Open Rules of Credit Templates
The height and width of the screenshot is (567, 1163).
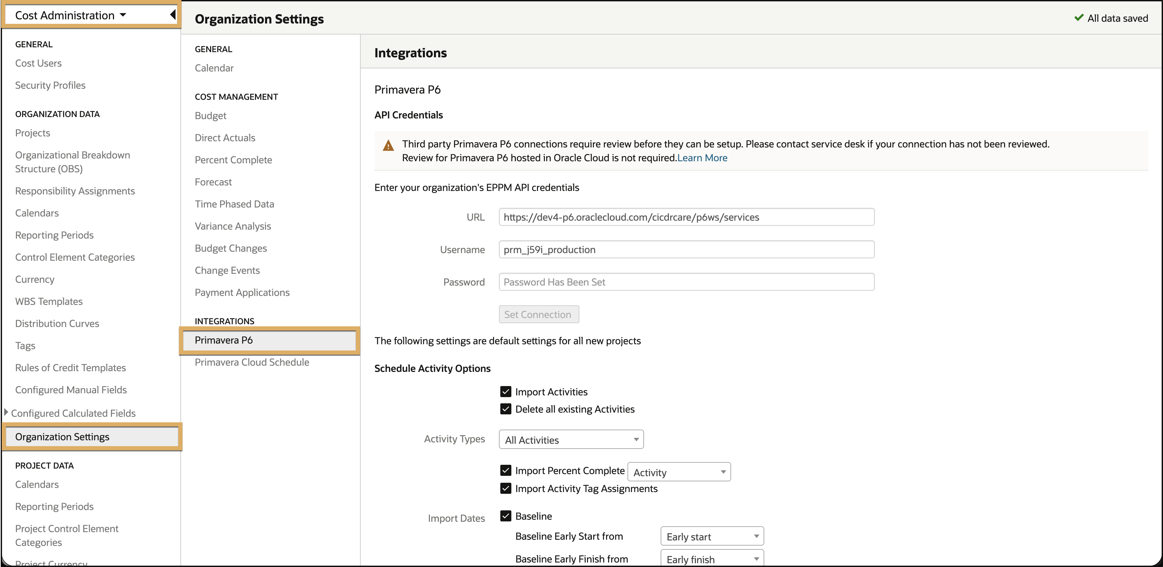(70, 368)
